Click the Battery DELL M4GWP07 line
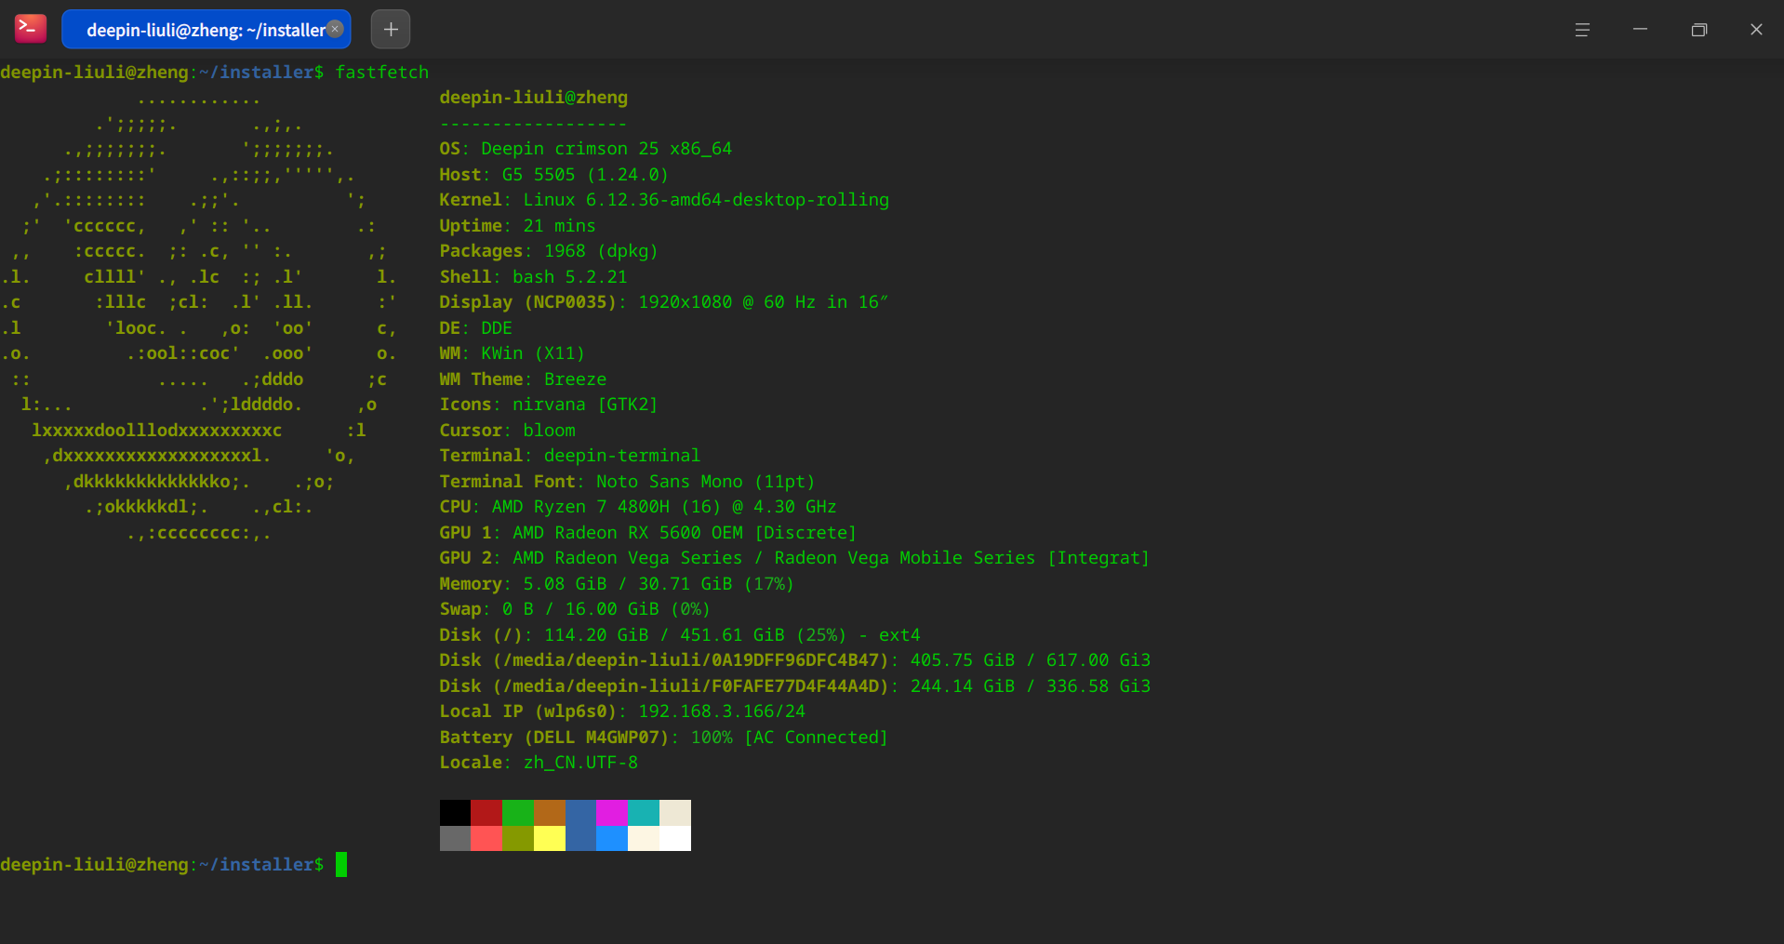Image resolution: width=1784 pixels, height=944 pixels. [664, 738]
